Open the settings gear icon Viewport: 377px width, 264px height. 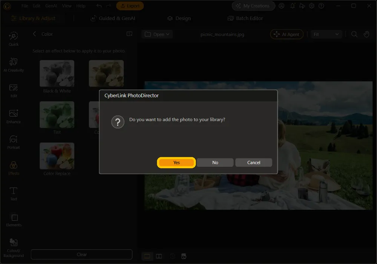pos(312,6)
